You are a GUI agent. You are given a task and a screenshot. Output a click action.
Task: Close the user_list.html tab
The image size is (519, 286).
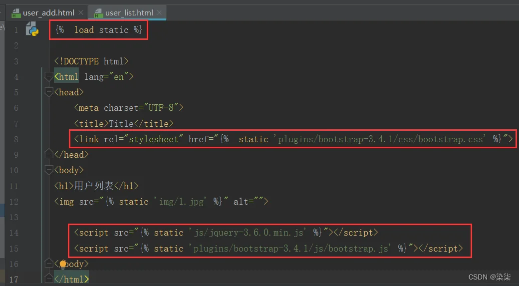[x=159, y=13]
